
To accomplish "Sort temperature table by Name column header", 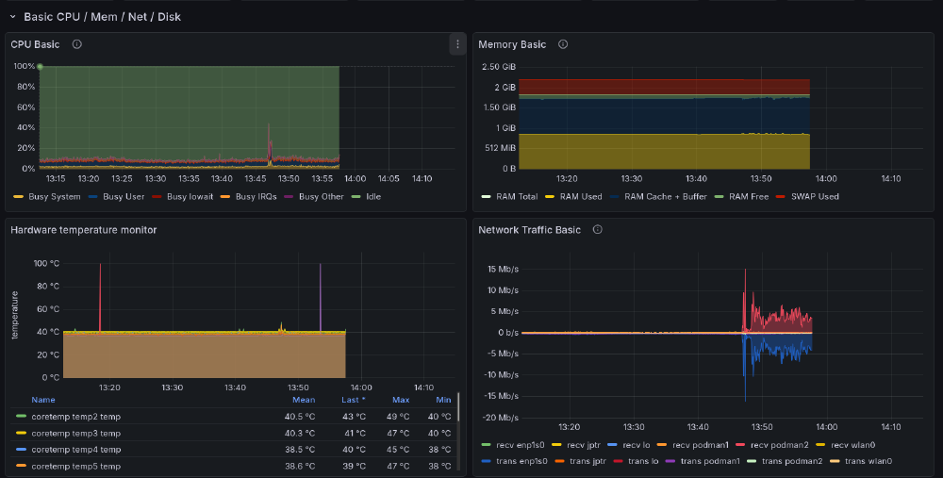I will [43, 400].
